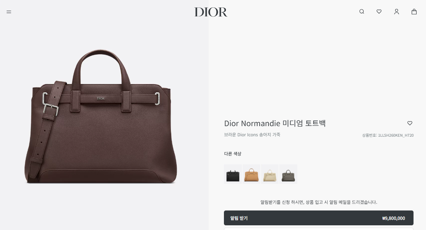Screen dimensions: 426x230
Task: Click the 브라운 Dior Icons material description
Action: click(x=252, y=135)
